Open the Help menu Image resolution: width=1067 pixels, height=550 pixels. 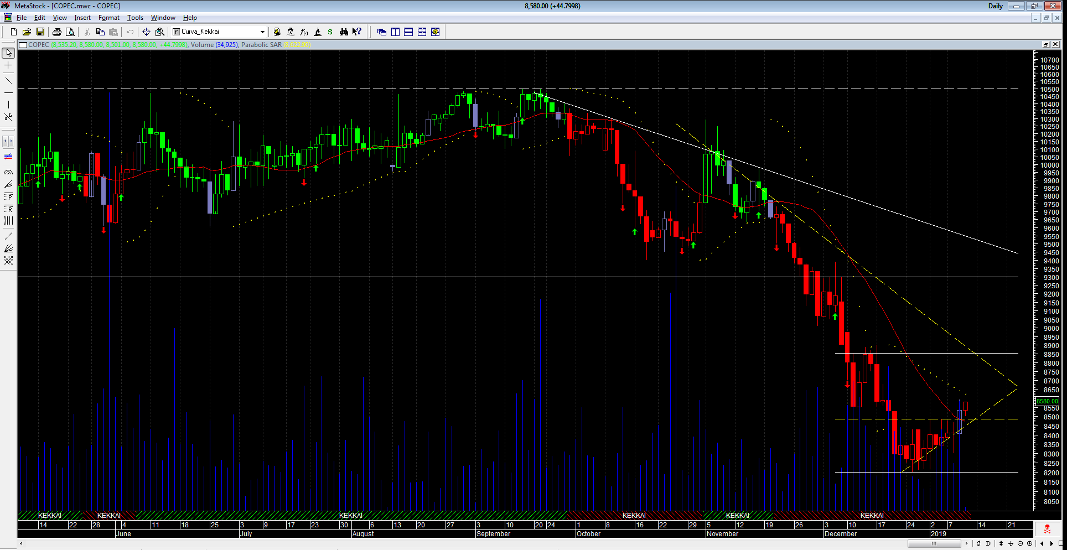point(190,18)
